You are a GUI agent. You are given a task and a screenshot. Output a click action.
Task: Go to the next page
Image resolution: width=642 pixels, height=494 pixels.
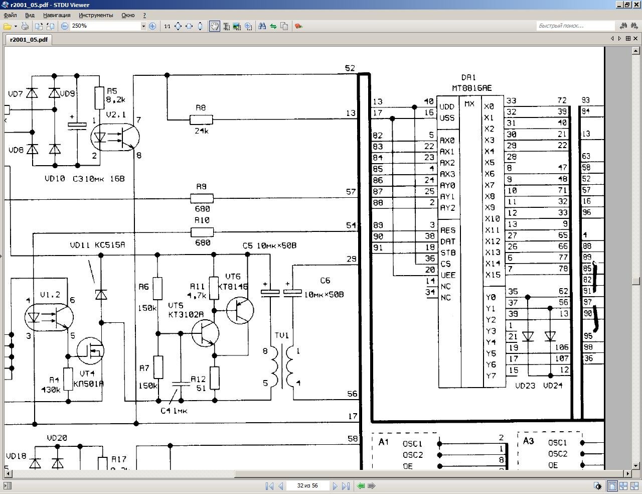pyautogui.click(x=335, y=486)
